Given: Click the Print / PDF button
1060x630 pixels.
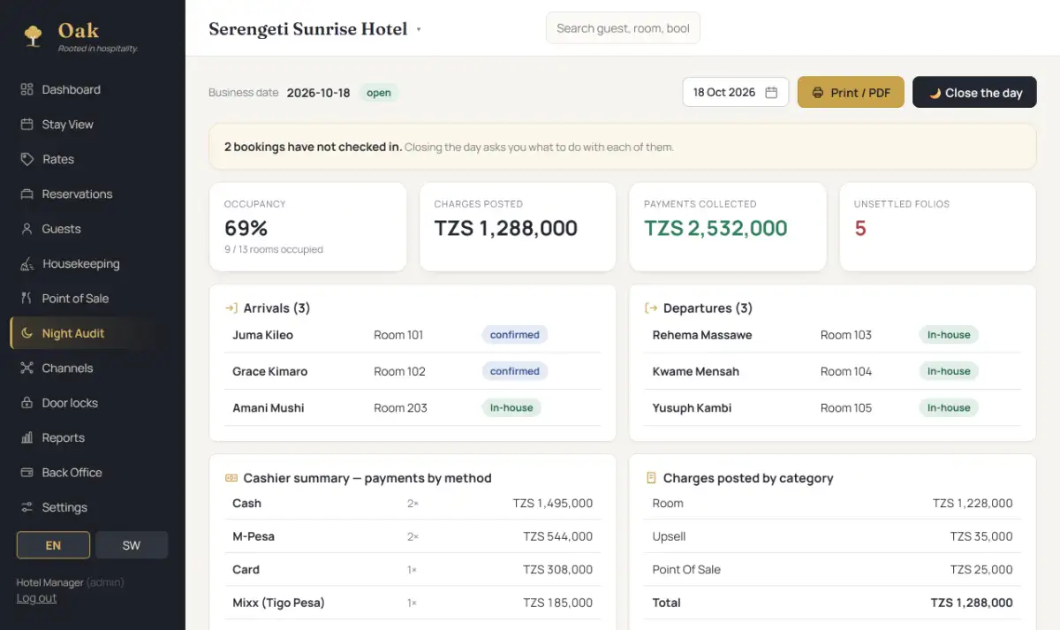Looking at the screenshot, I should pos(851,93).
